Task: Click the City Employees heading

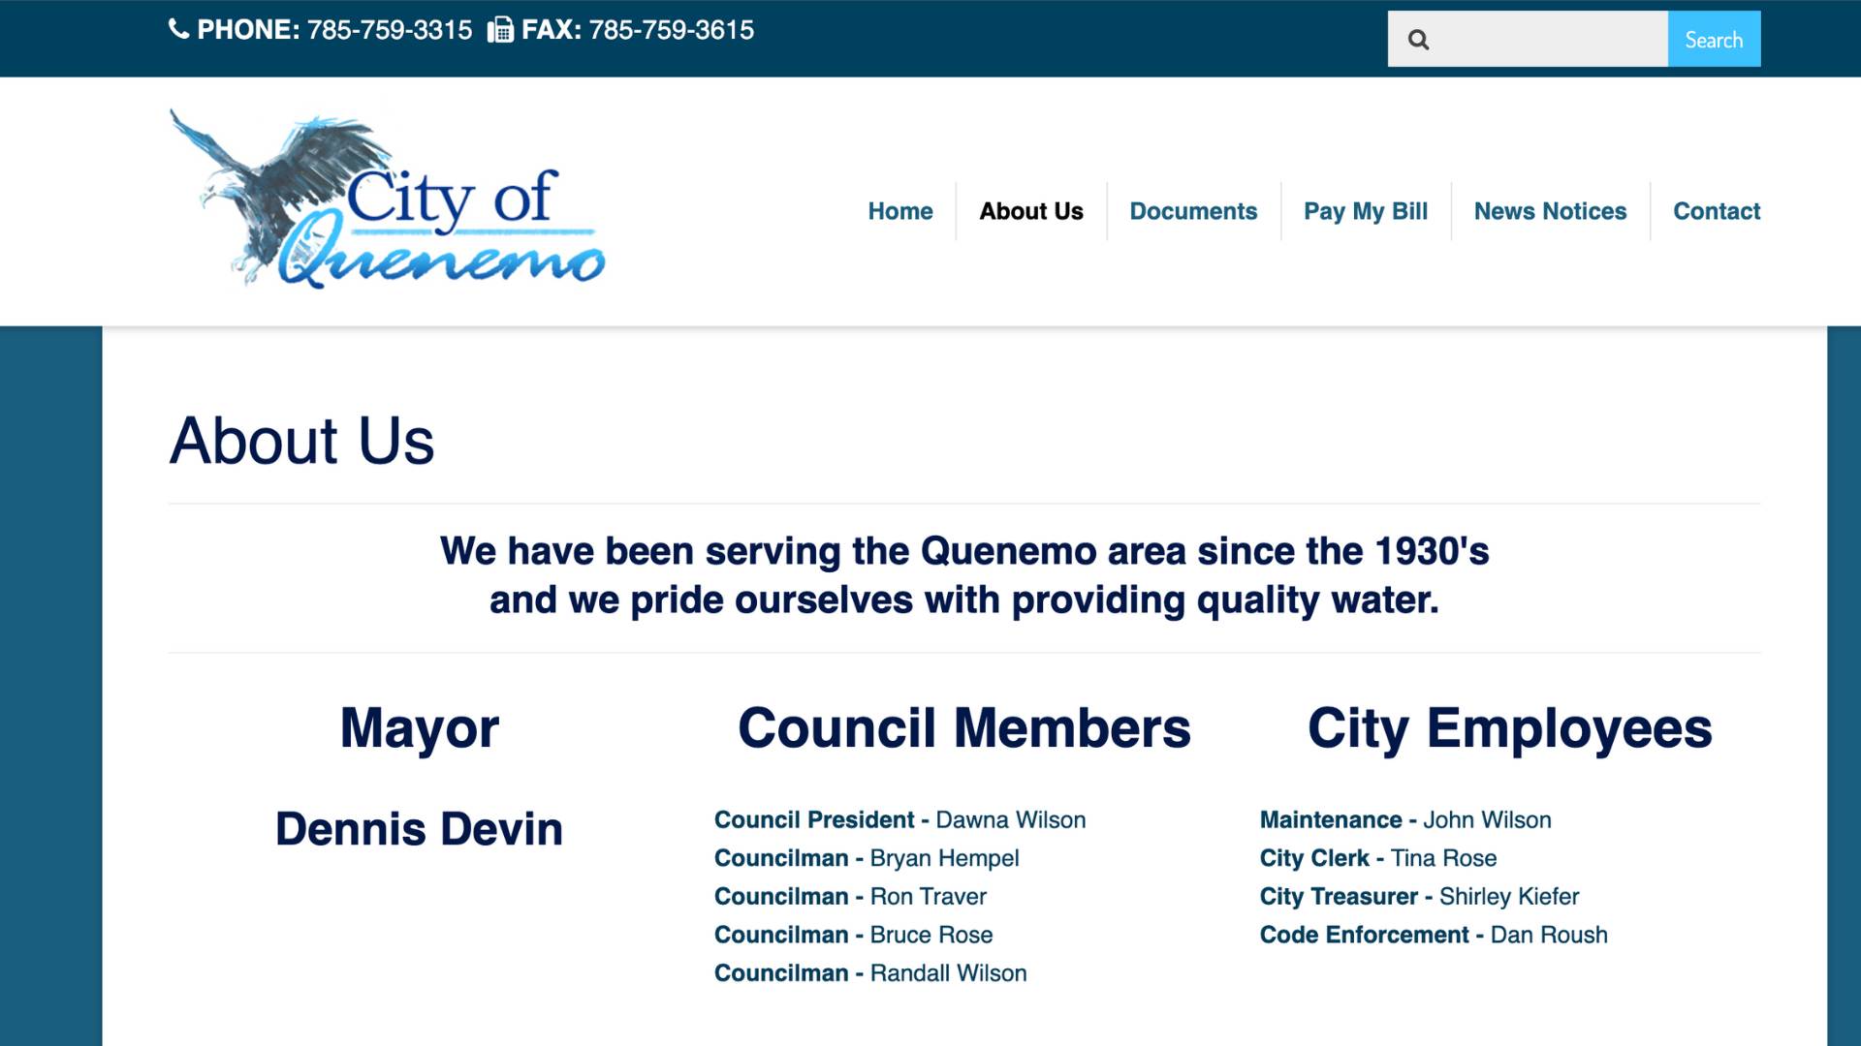Action: click(1509, 728)
